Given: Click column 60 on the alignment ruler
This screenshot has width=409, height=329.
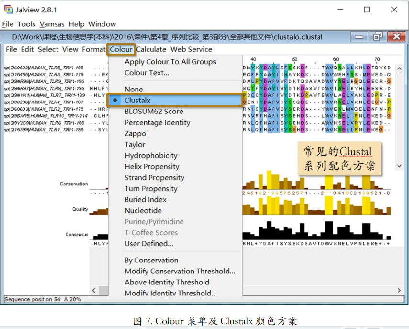Looking at the screenshot, I should click(x=336, y=59).
